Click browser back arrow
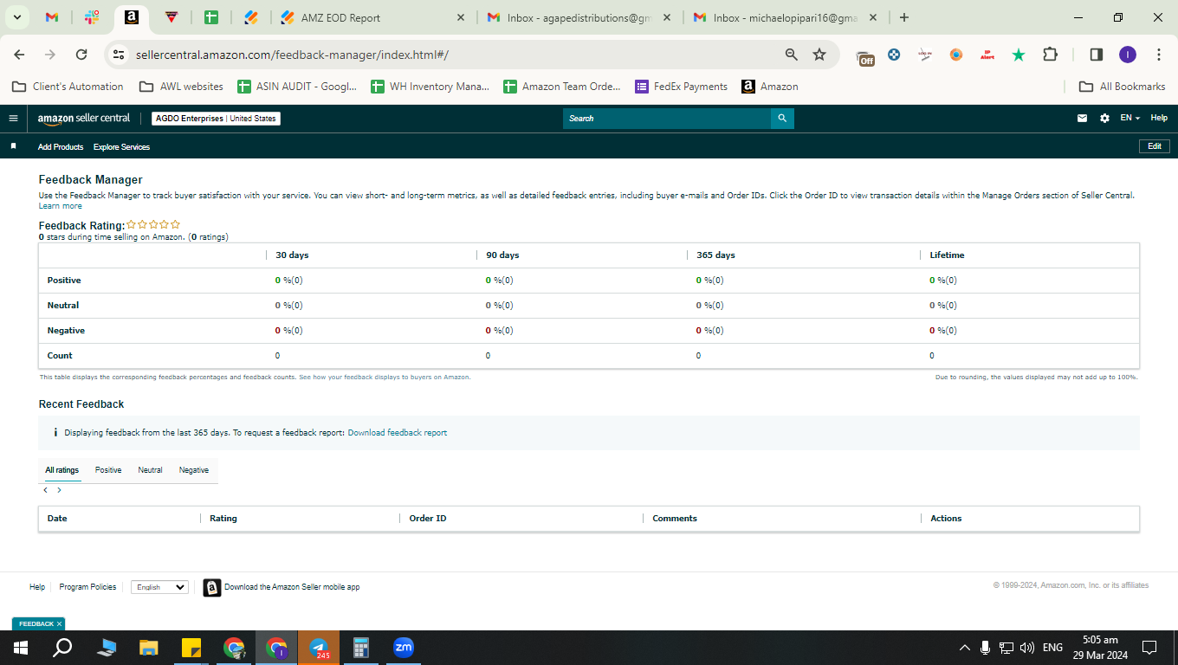This screenshot has width=1178, height=665. click(19, 55)
